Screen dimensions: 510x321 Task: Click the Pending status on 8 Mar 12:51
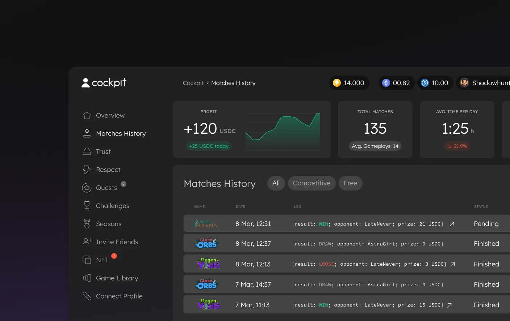[x=486, y=224]
